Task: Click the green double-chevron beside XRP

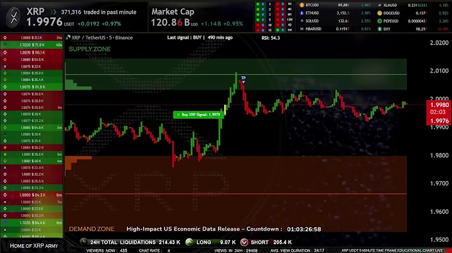Action: pyautogui.click(x=53, y=12)
